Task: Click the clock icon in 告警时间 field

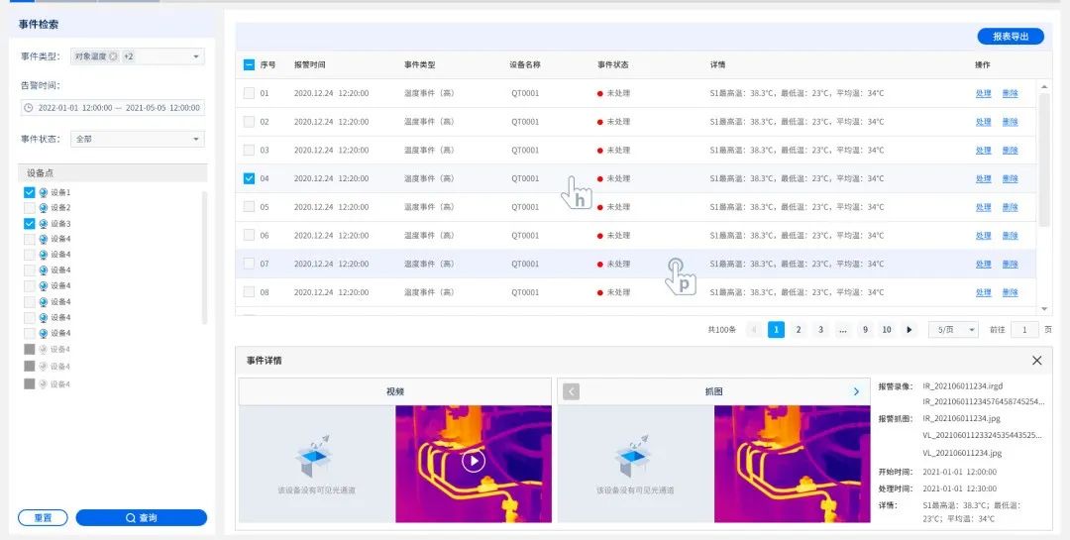Action: [x=28, y=108]
